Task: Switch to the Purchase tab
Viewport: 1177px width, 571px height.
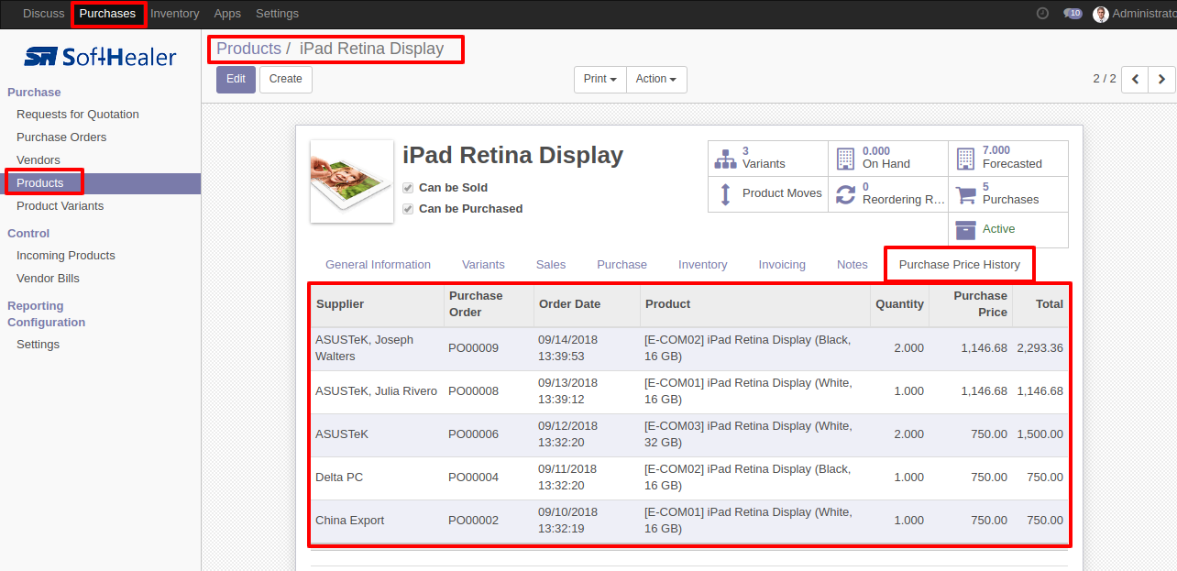Action: pos(621,265)
